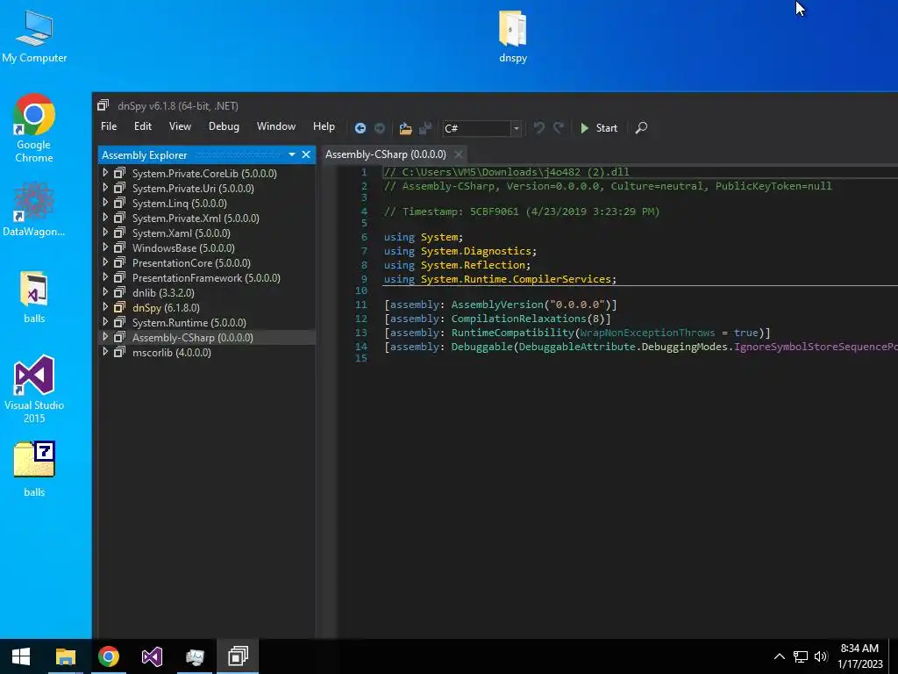Click the Navigate Backward arrow in toolbar
The height and width of the screenshot is (674, 898).
360,128
